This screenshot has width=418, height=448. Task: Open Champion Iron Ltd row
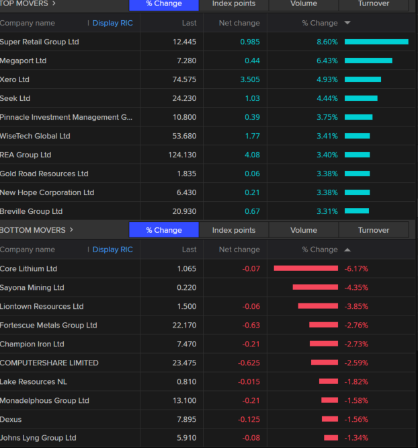coord(208,344)
